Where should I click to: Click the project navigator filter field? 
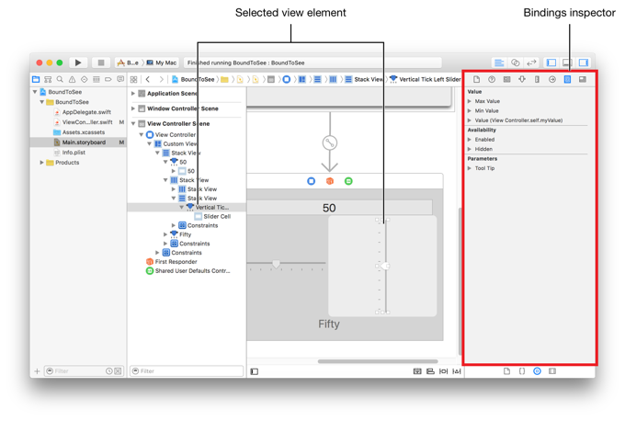point(84,371)
